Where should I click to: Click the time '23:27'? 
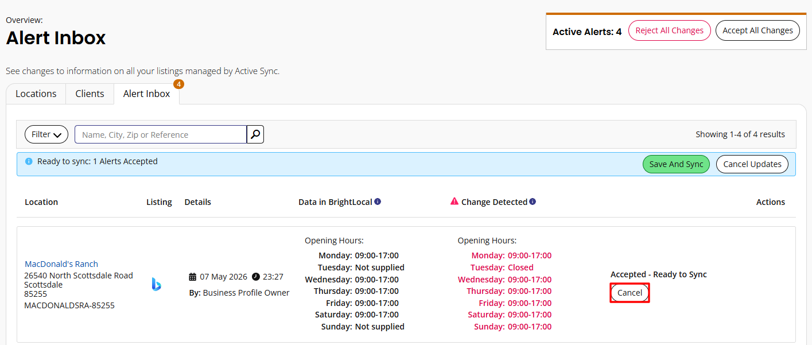273,277
